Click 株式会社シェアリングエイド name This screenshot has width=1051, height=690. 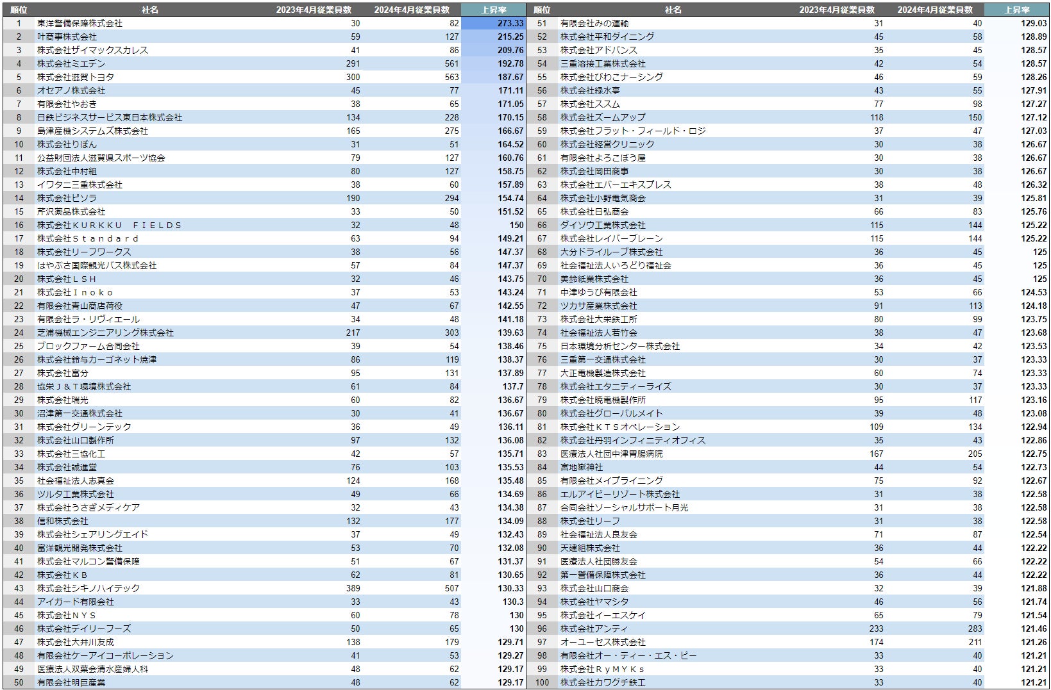(92, 534)
